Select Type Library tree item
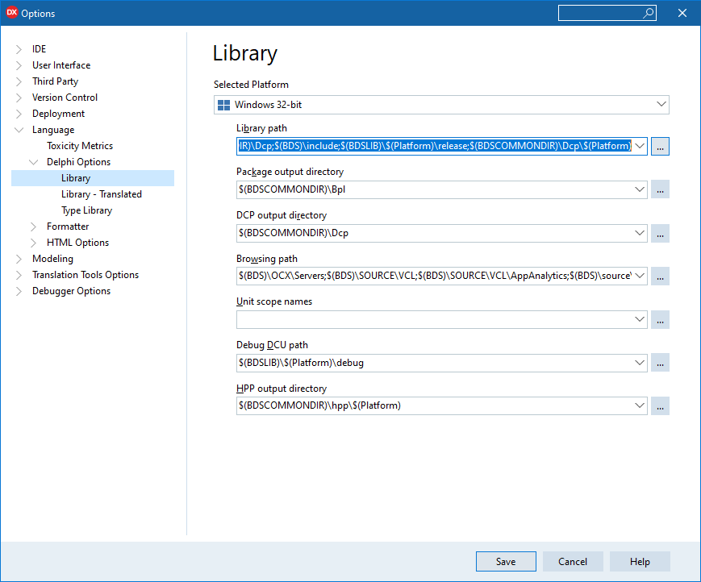 (x=87, y=210)
